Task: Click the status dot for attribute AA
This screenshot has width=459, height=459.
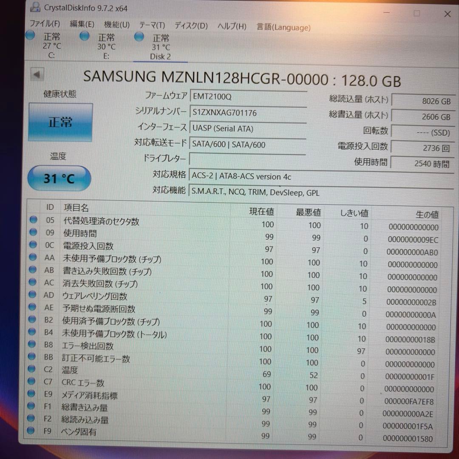Action: tap(33, 257)
